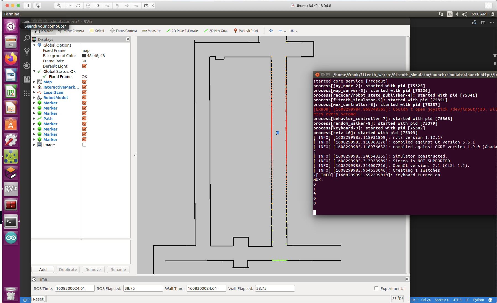The width and height of the screenshot is (497, 303).
Task: Close the Time panel
Action: (x=407, y=279)
